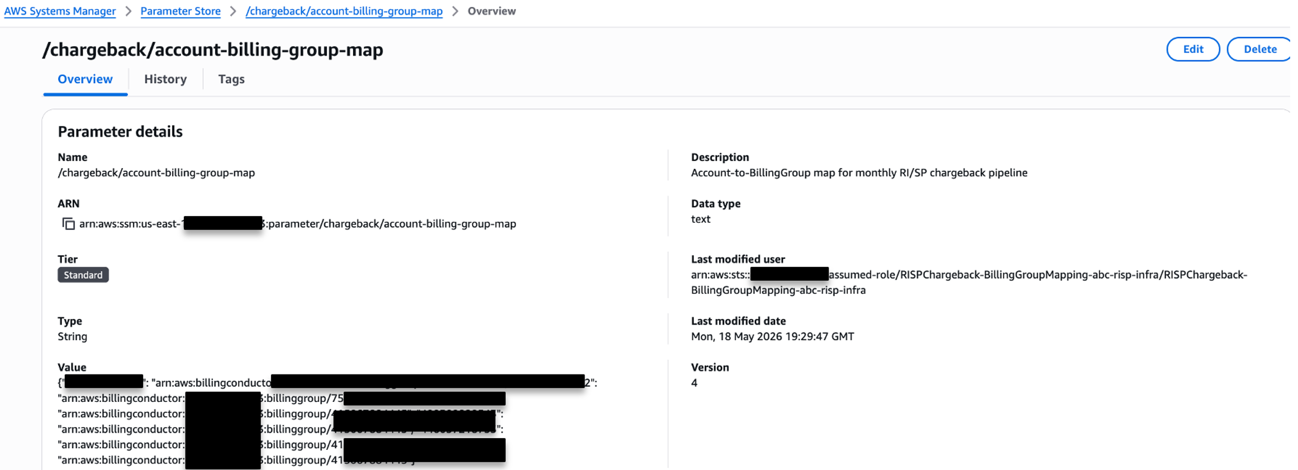The width and height of the screenshot is (1298, 470).
Task: Click the Delete button
Action: [1260, 49]
